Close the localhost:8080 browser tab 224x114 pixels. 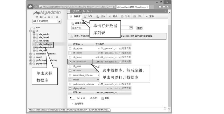(147, 7)
